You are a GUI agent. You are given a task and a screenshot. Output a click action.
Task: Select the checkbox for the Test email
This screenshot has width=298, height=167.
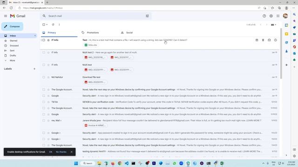(44, 40)
